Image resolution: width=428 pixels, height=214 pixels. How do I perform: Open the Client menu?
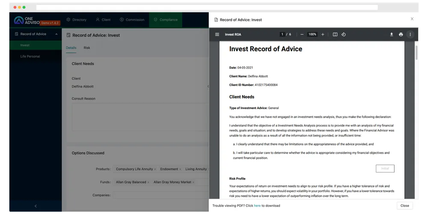coord(103,20)
